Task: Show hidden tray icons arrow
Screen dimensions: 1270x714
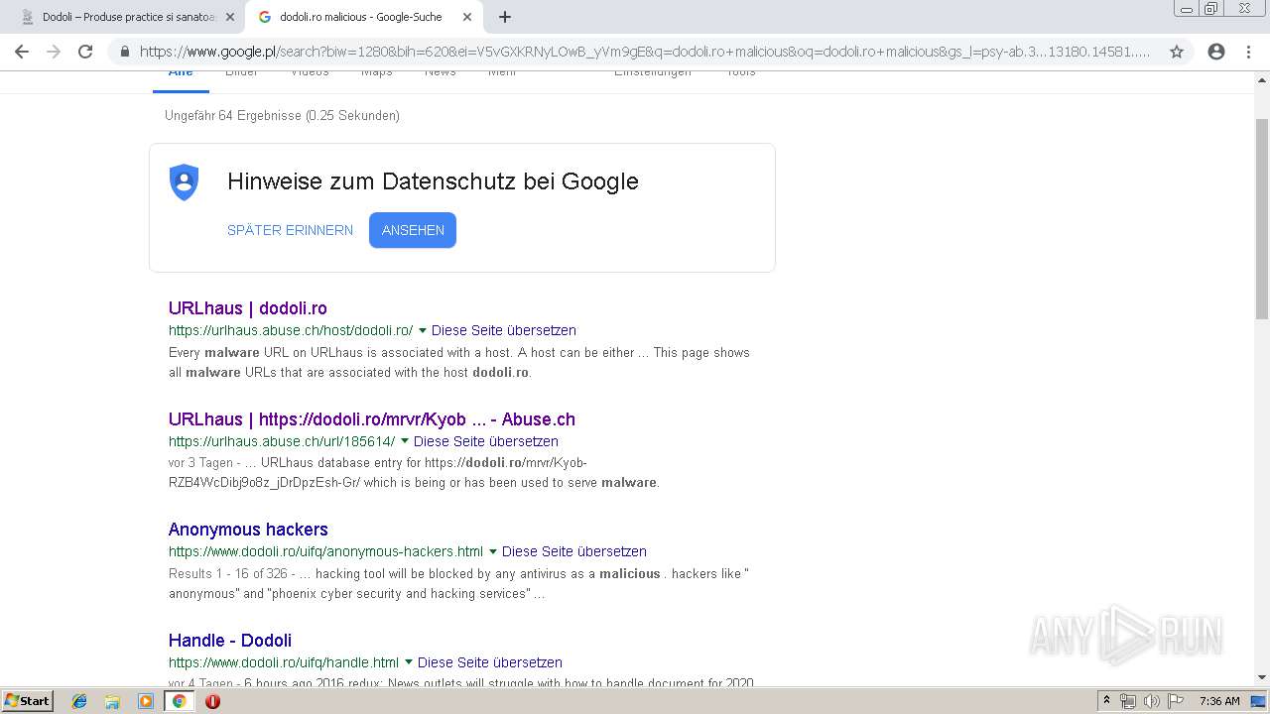Action: tap(1106, 701)
